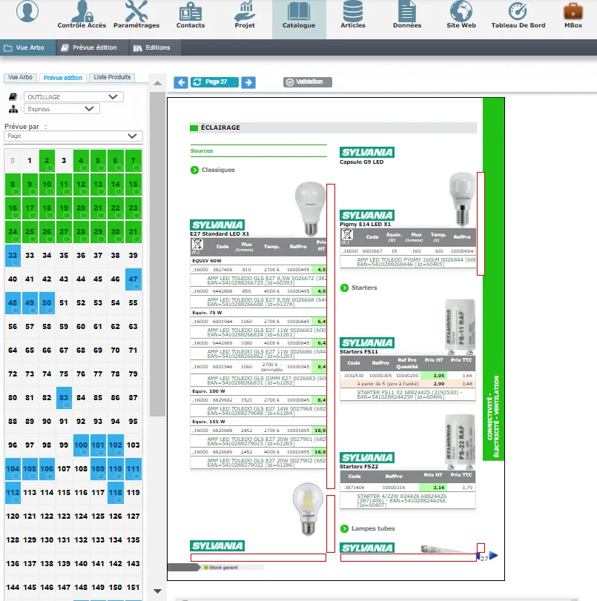Select green page 31 cell

pos(133,231)
